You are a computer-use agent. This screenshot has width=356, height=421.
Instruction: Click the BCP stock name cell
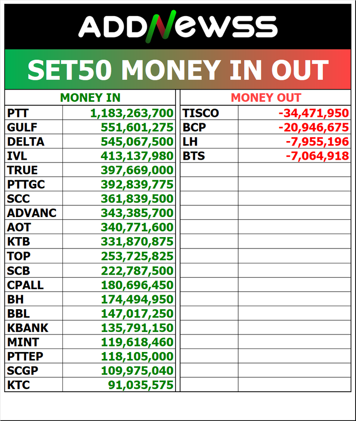(x=194, y=128)
